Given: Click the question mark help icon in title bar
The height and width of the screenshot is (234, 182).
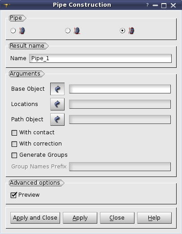Looking at the screenshot, I should (x=147, y=5).
